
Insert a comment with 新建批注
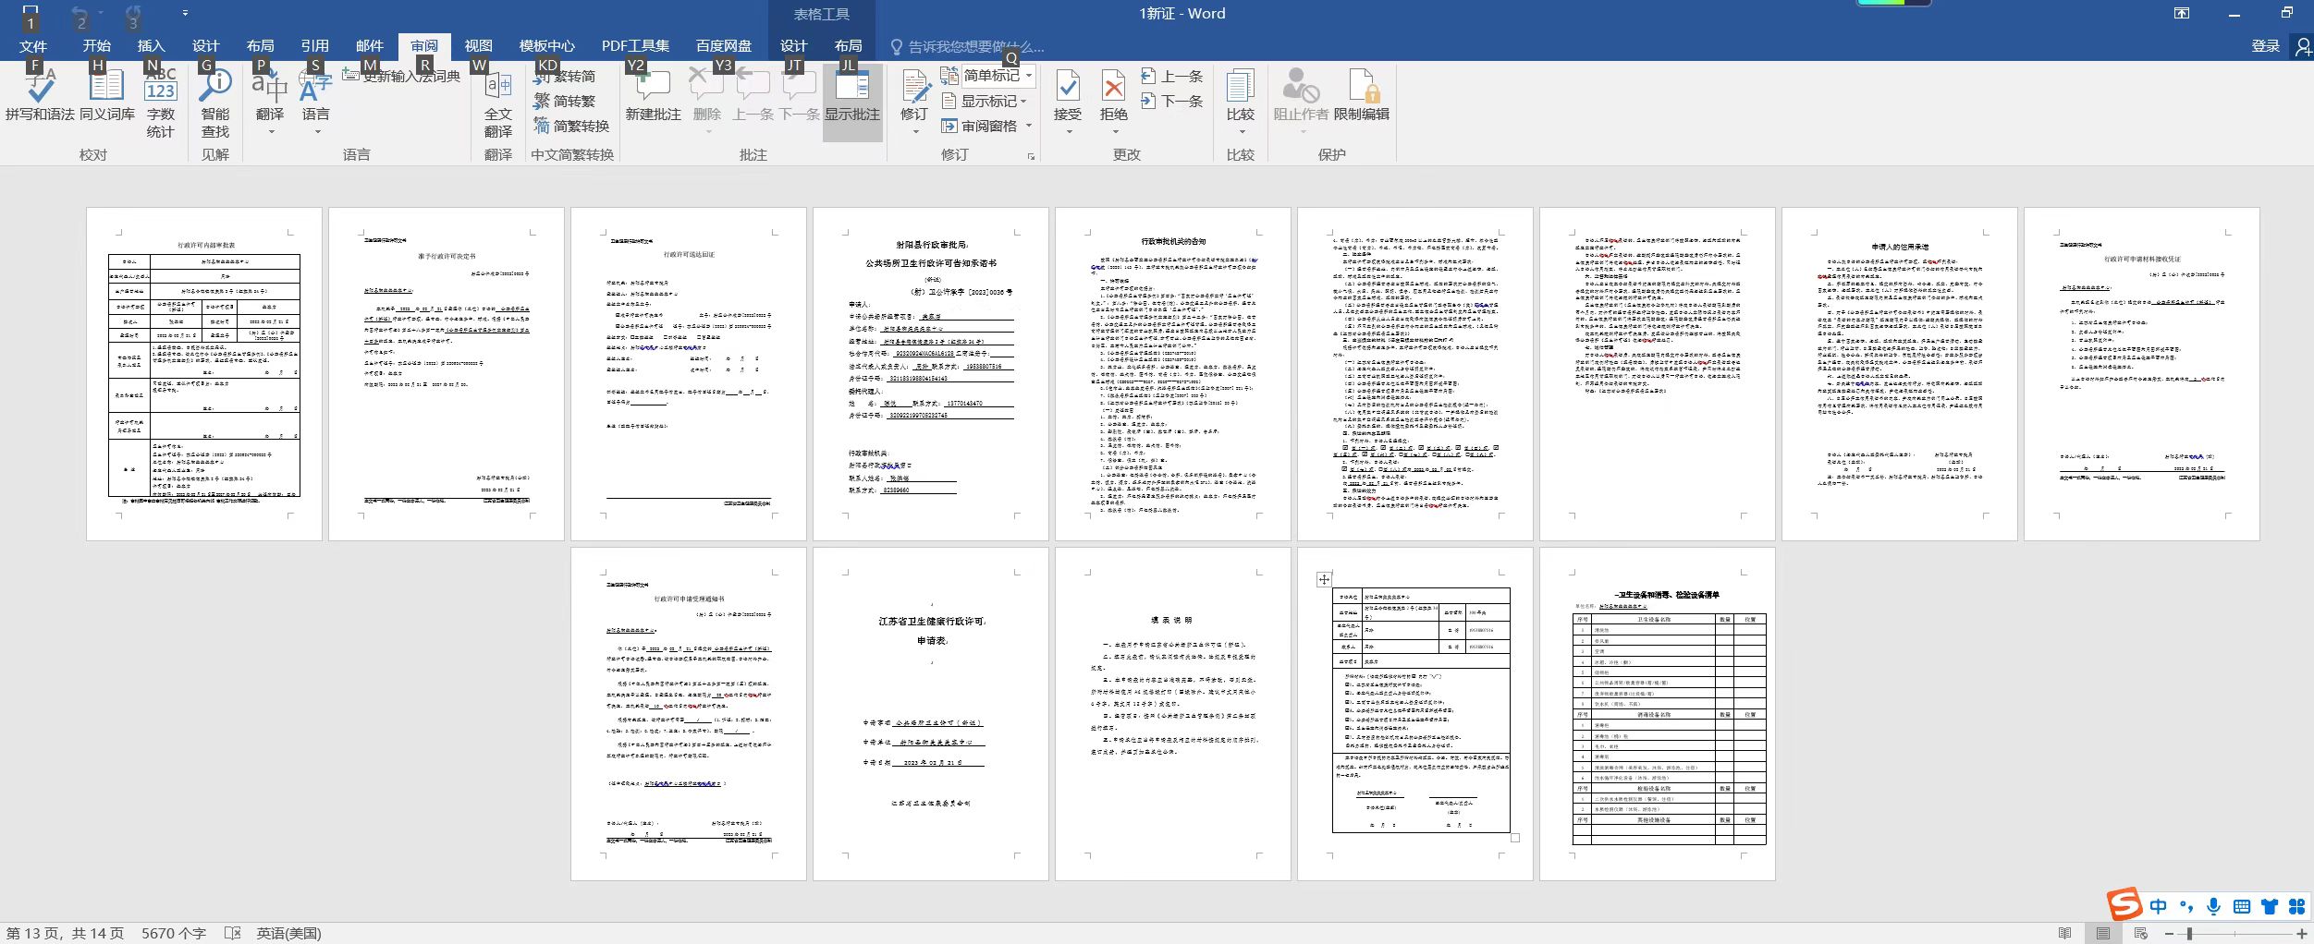coord(653,96)
